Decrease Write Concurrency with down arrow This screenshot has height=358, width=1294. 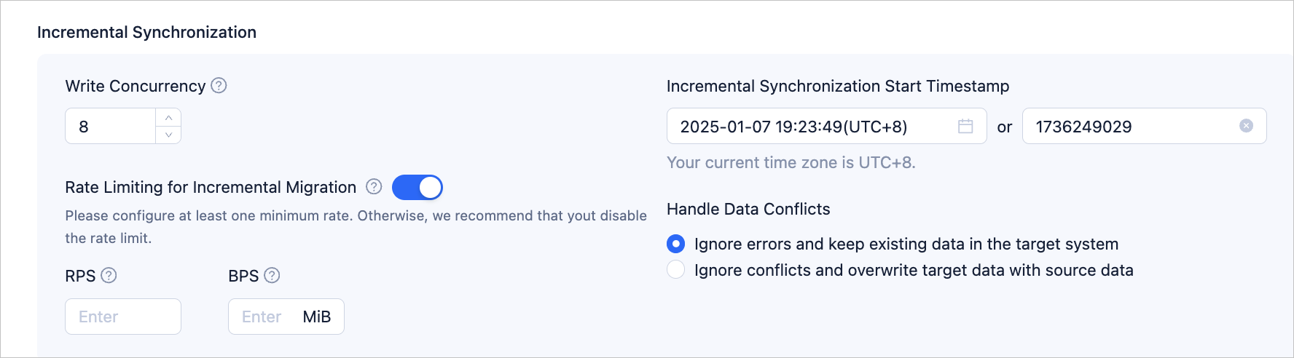pos(168,135)
